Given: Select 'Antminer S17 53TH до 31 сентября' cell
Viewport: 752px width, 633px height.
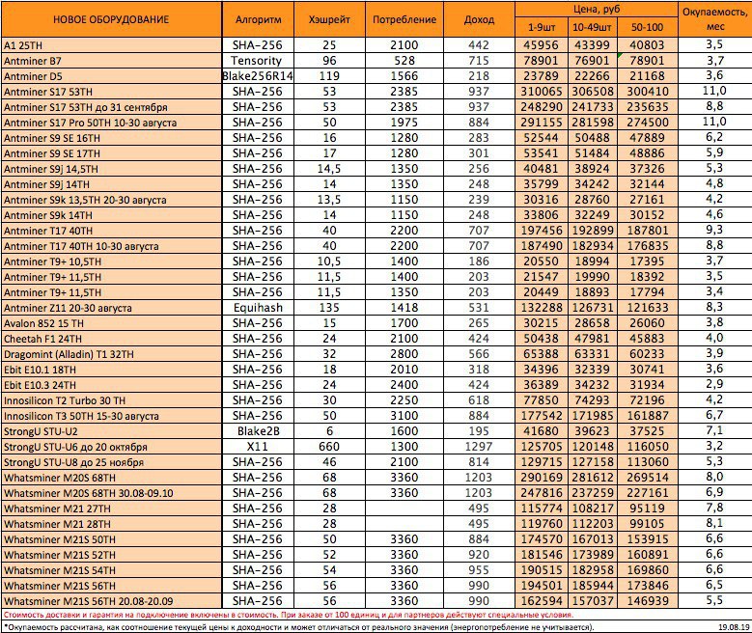Looking at the screenshot, I should [x=111, y=107].
